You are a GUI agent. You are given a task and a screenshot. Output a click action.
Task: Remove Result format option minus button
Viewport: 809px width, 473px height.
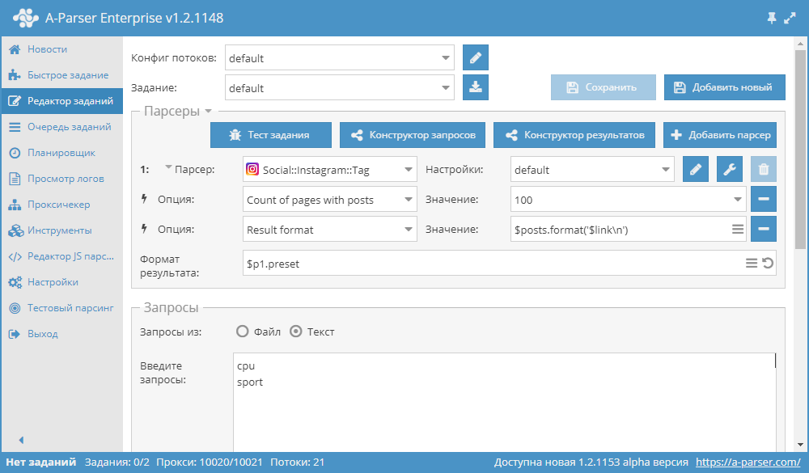tap(764, 229)
